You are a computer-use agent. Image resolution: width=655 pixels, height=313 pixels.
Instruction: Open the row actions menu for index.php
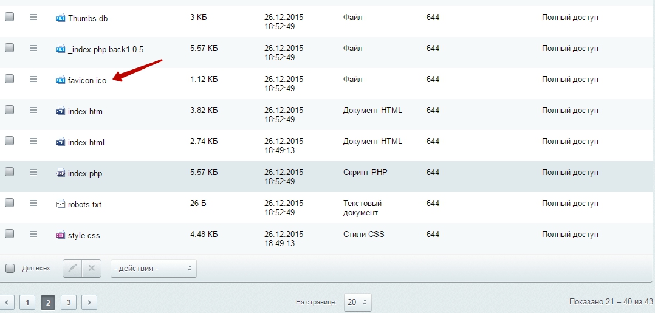(x=33, y=172)
